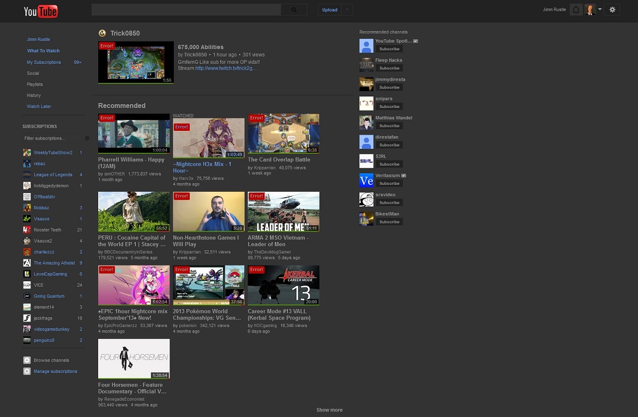Subscribe to the Fleep Hacks channel
Image resolution: width=638 pixels, height=417 pixels.
click(x=389, y=68)
